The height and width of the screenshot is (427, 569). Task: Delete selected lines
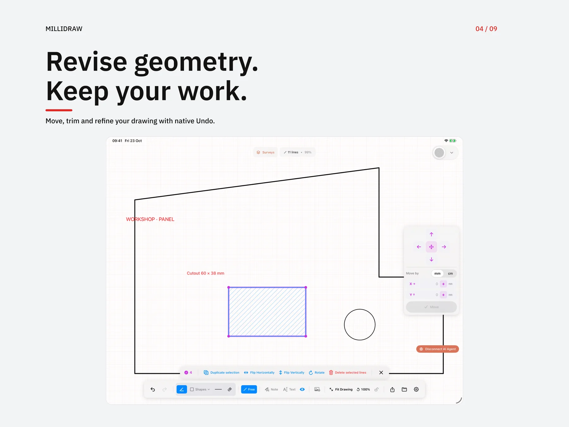pyautogui.click(x=348, y=373)
